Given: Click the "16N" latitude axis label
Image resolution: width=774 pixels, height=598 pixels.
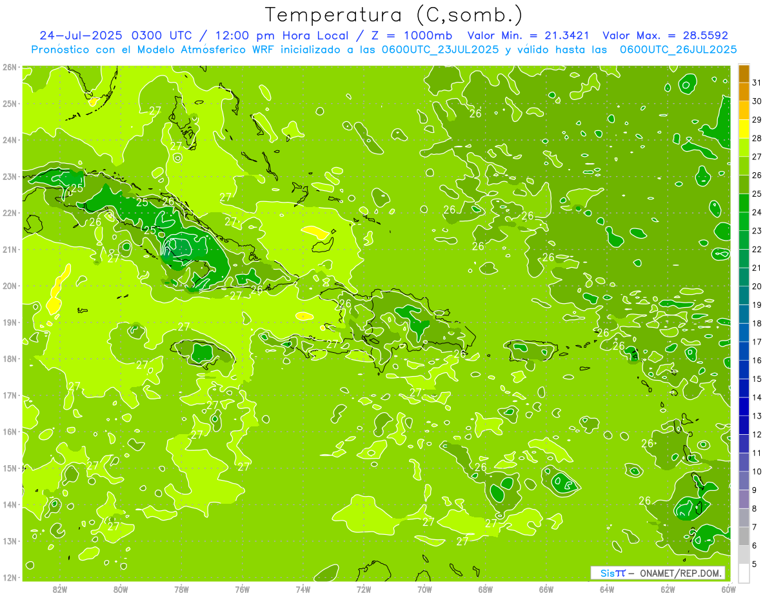Looking at the screenshot, I should (x=9, y=432).
